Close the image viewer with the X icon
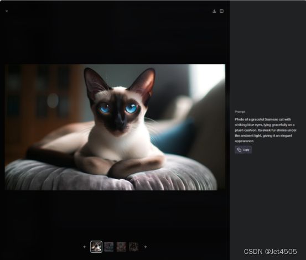Image resolution: width=306 pixels, height=260 pixels. coord(7,11)
